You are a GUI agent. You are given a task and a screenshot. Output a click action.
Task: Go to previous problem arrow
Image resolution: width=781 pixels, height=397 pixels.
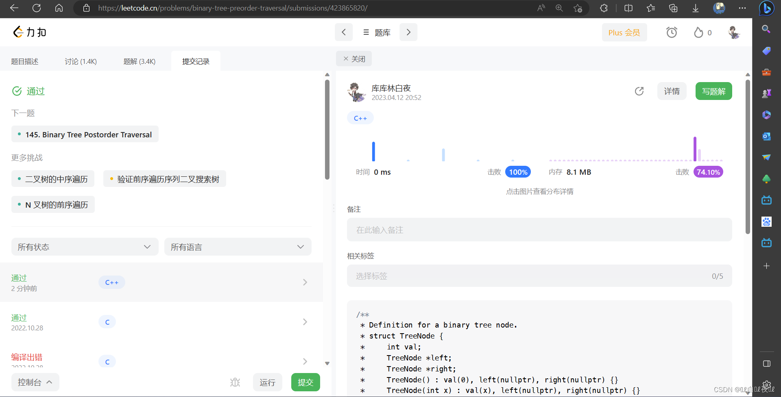coord(344,32)
